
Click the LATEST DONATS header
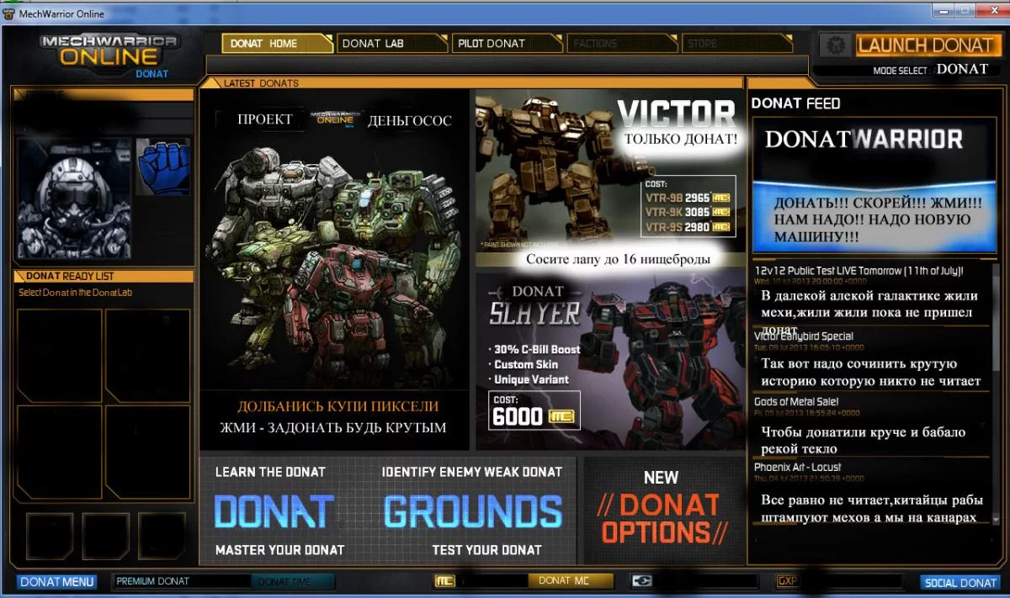[261, 83]
